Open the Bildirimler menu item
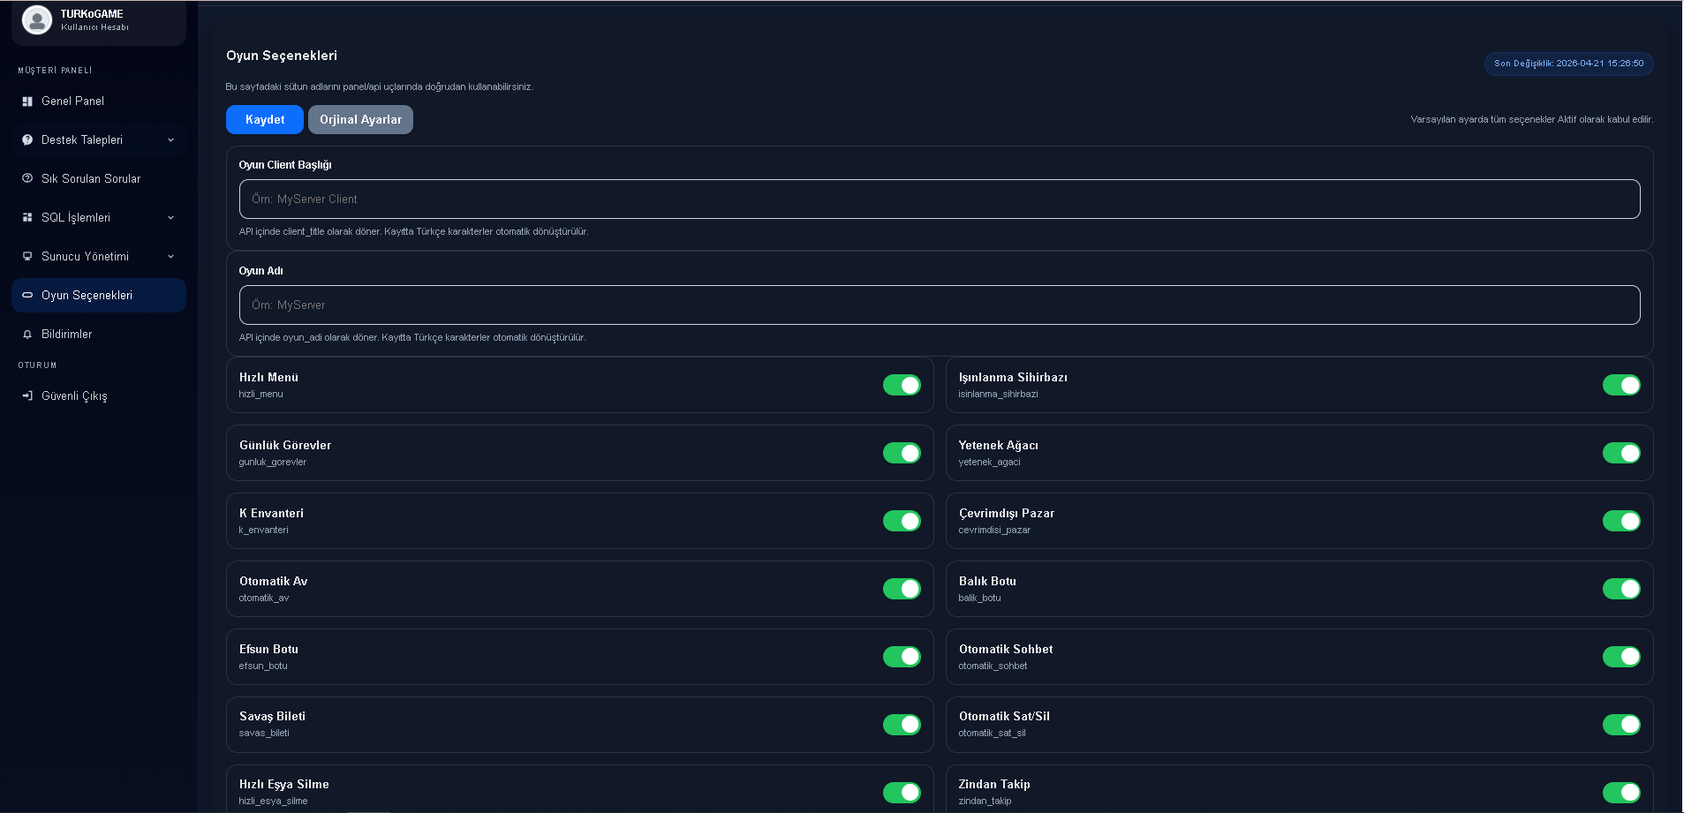The height and width of the screenshot is (813, 1684). (99, 334)
